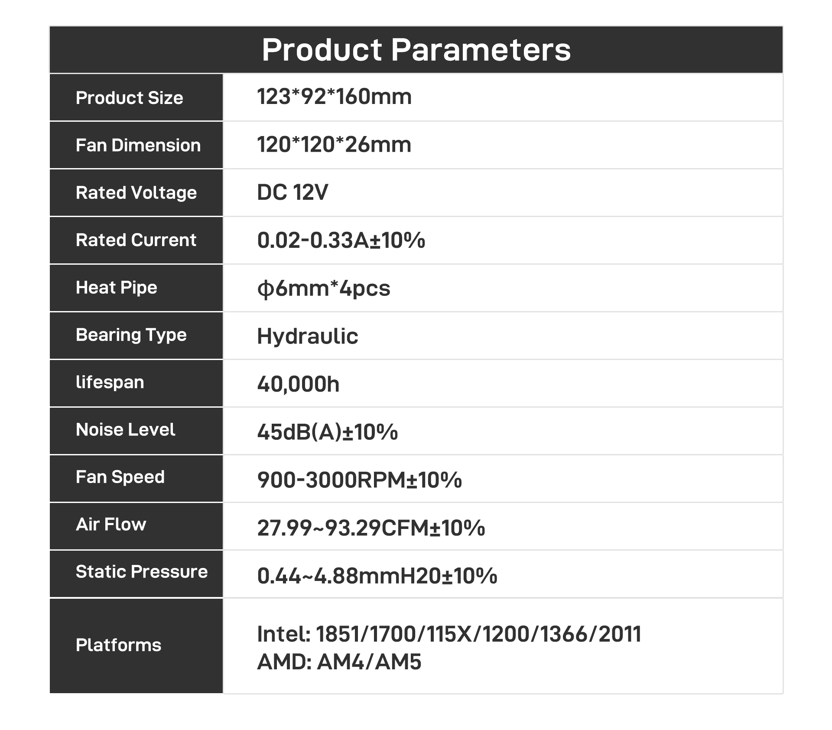Click the 120*120*26mm fan dimension value

334,145
